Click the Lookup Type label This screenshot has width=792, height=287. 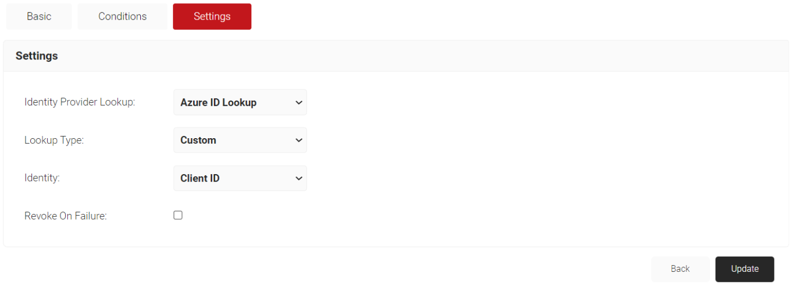54,140
